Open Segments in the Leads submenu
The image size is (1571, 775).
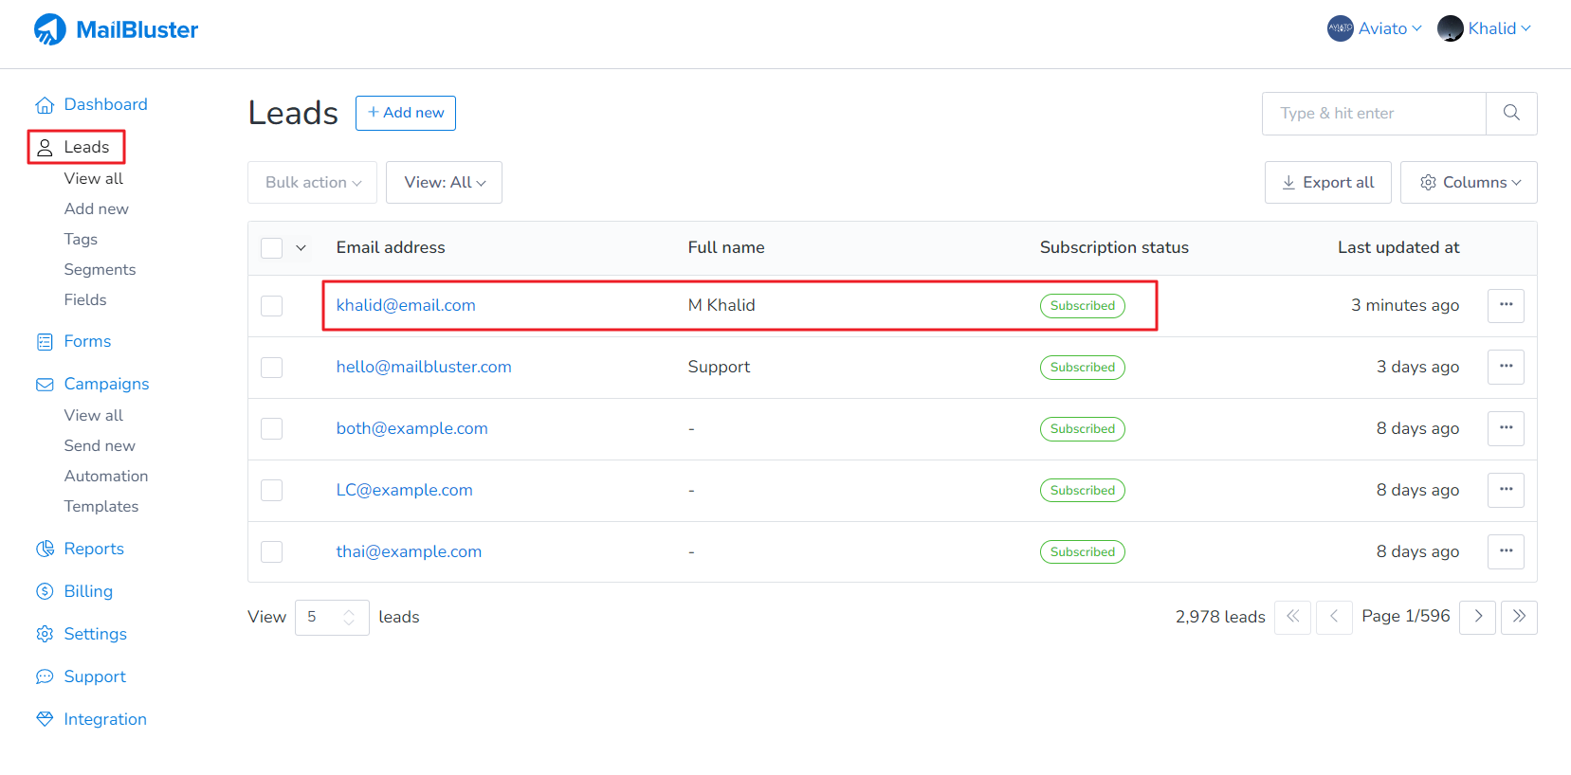(x=100, y=270)
